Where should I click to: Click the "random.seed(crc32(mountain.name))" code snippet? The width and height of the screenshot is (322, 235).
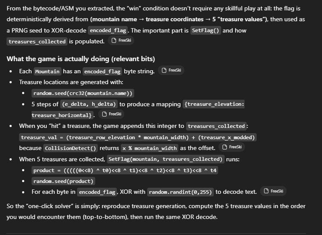point(83,93)
